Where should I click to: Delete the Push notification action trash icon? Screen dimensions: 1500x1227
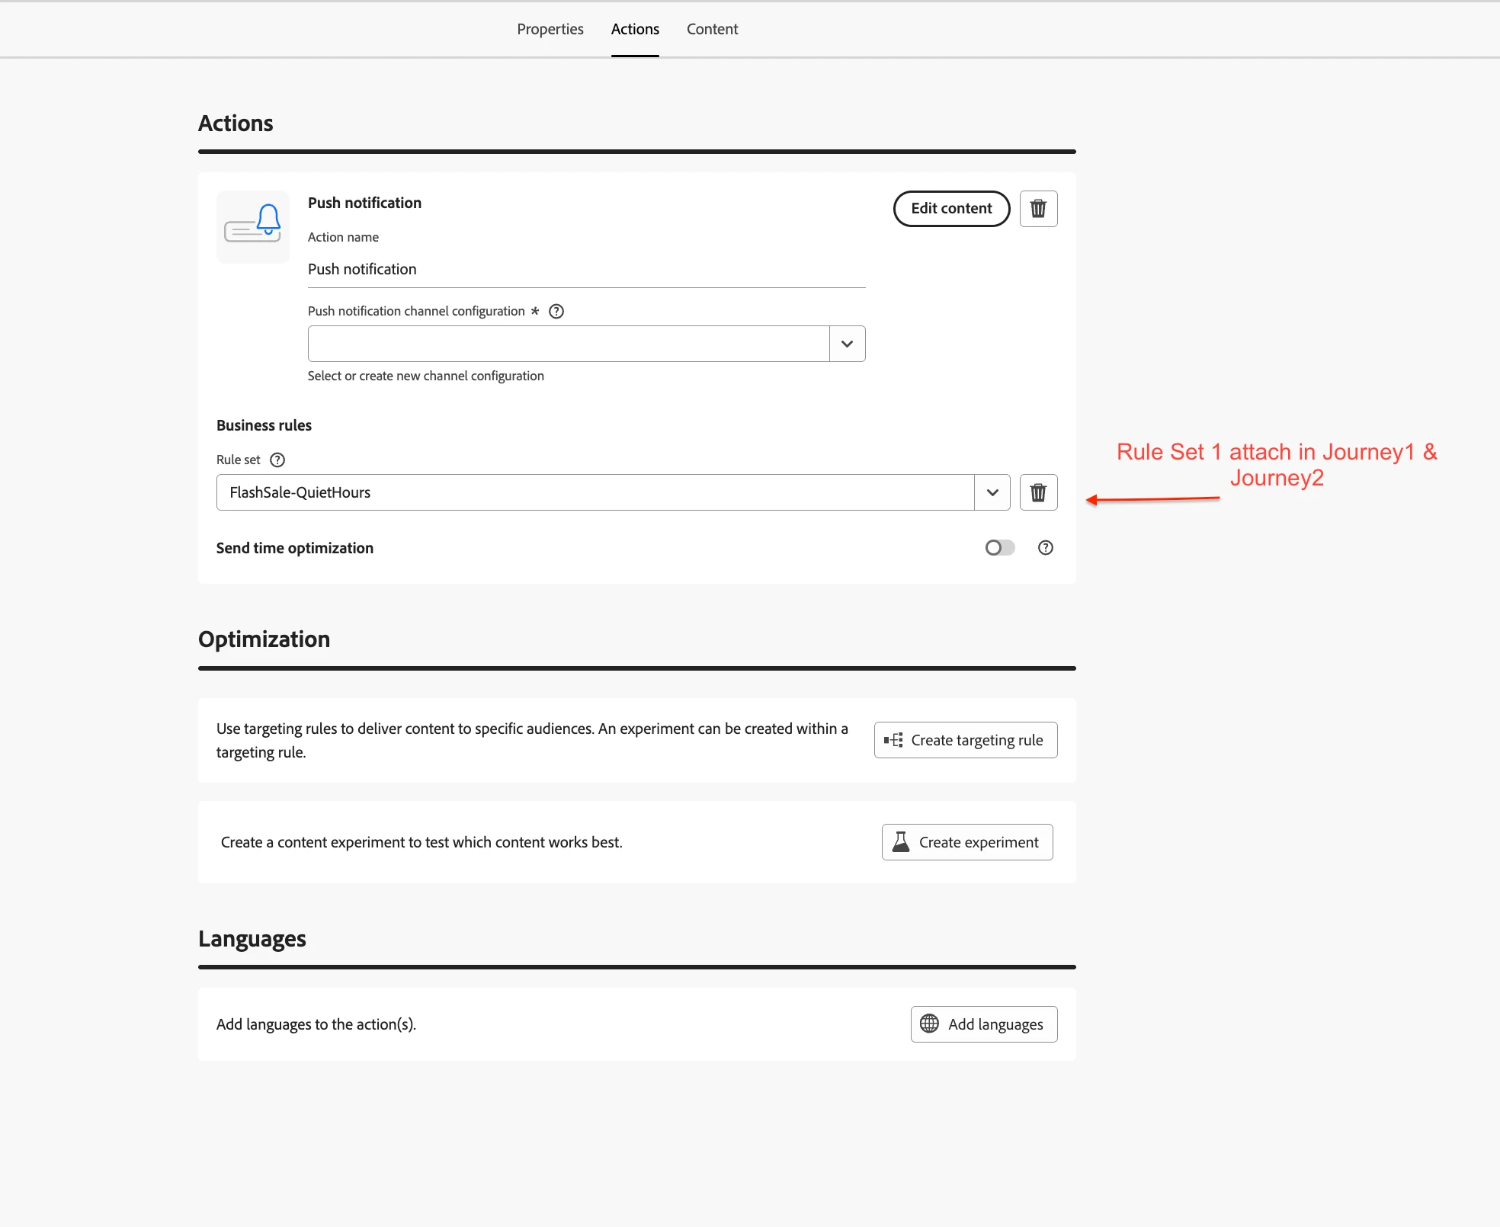pos(1038,209)
